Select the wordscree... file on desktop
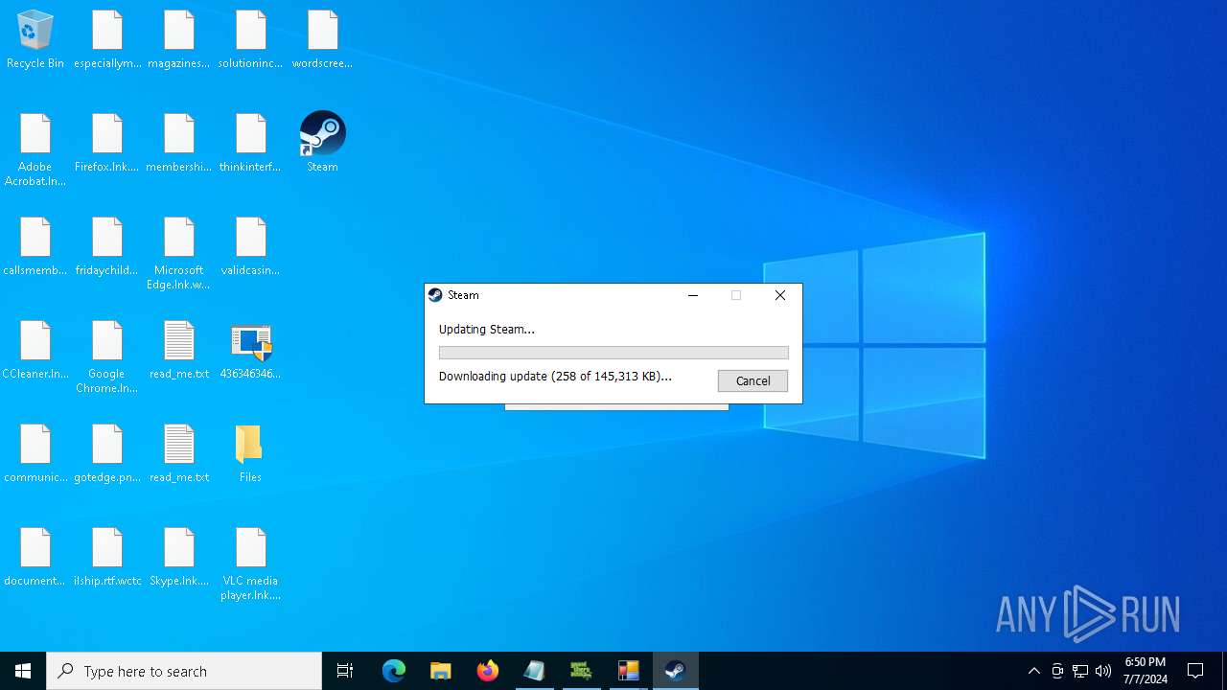The image size is (1227, 690). point(322,39)
